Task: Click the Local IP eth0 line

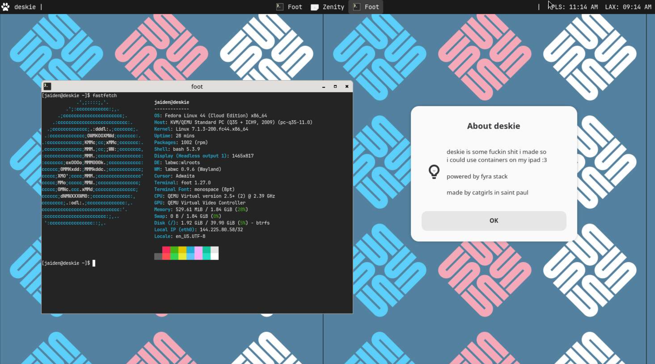Action: [198, 229]
